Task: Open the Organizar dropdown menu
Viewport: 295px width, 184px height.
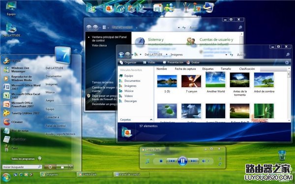Action: point(128,62)
